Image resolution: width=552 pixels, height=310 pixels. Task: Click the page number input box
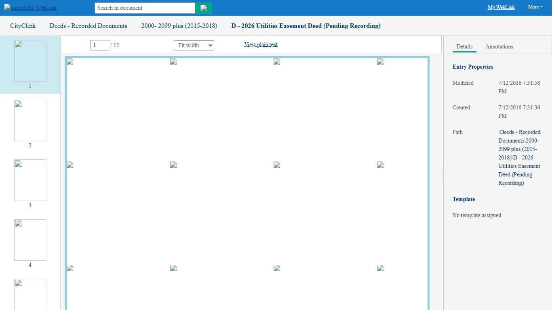tap(100, 45)
